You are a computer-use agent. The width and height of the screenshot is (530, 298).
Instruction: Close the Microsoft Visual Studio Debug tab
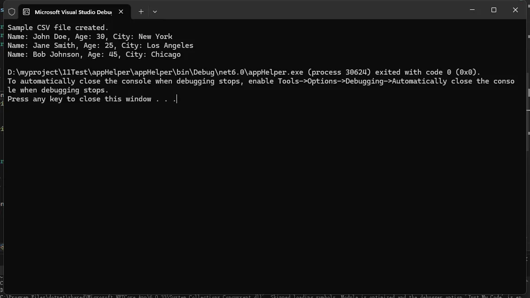(x=121, y=12)
